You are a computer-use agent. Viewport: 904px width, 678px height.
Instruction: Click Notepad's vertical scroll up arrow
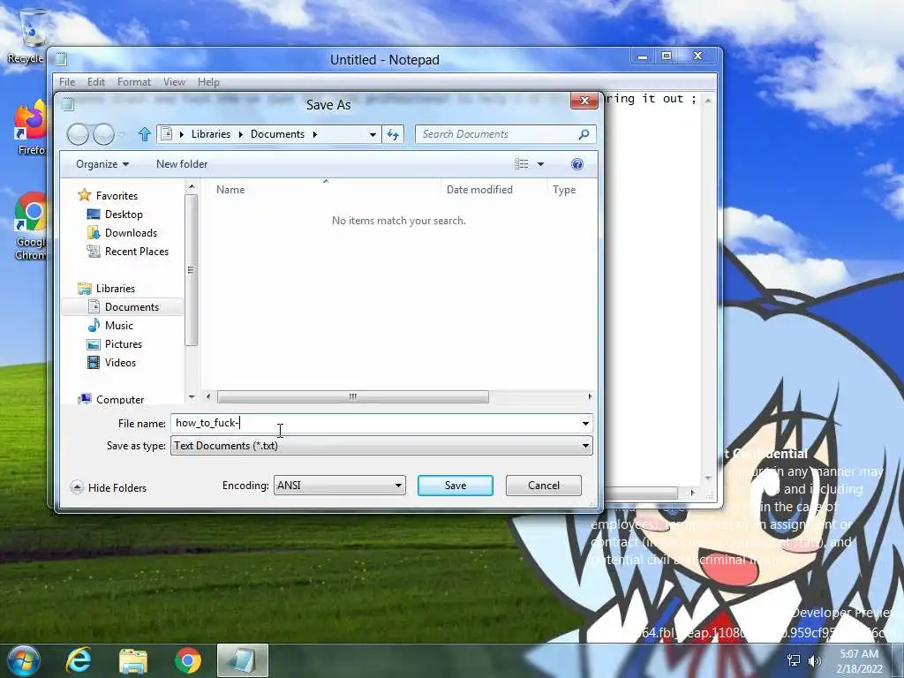[x=708, y=101]
